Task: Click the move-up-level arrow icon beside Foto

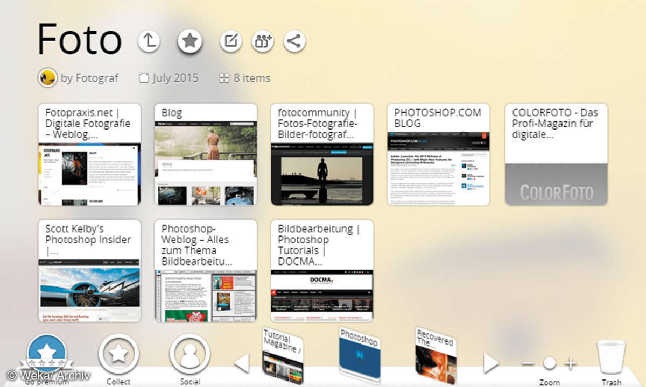Action: click(149, 41)
